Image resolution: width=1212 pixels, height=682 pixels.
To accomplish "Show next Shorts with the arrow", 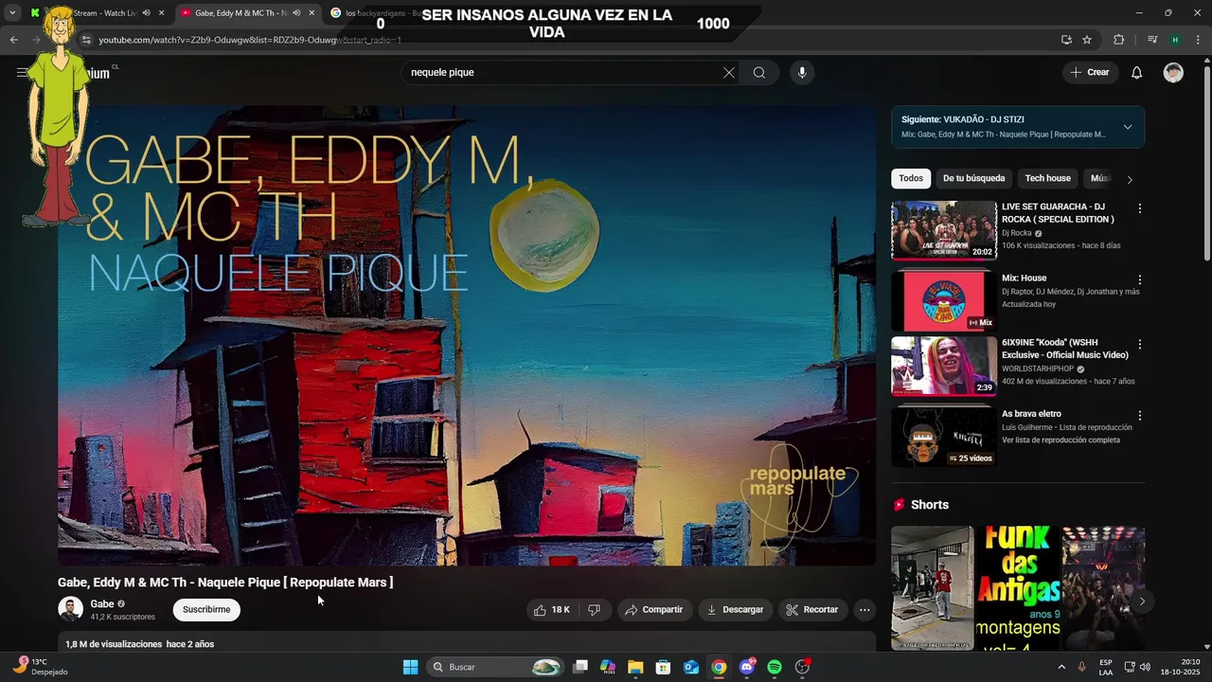I will coord(1142,601).
